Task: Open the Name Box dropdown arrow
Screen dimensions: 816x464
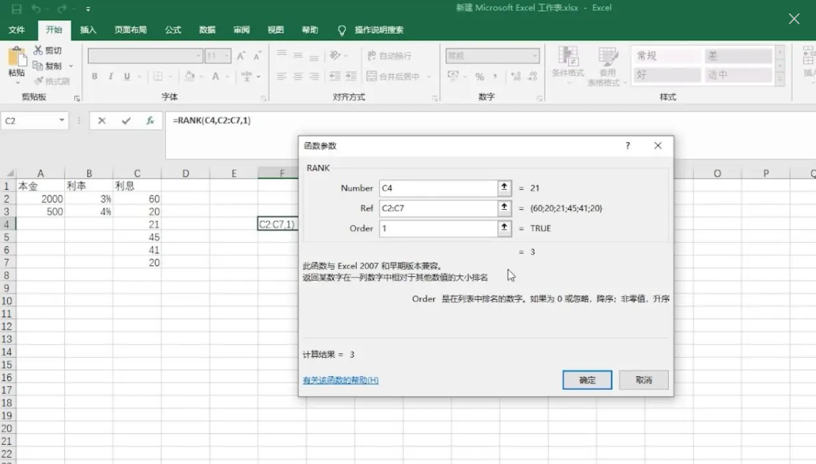Action: pyautogui.click(x=62, y=121)
